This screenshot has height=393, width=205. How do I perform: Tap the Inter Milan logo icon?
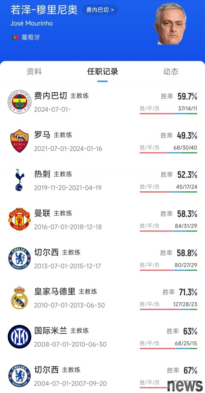19,337
